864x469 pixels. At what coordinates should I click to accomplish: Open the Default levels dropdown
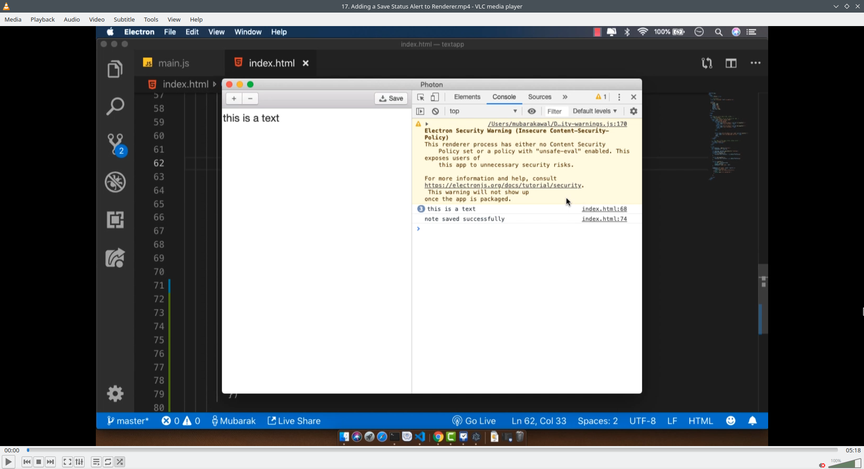(x=594, y=111)
